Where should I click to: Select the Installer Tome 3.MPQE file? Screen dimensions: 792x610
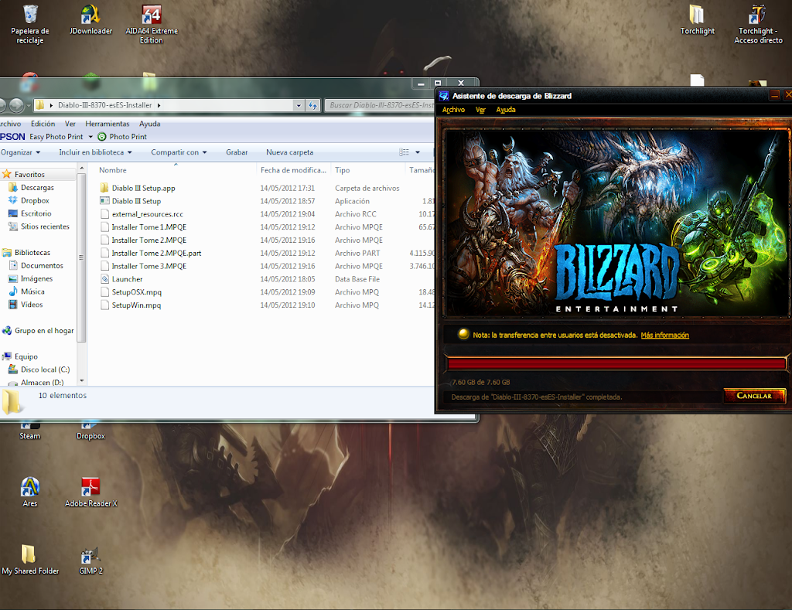(149, 266)
